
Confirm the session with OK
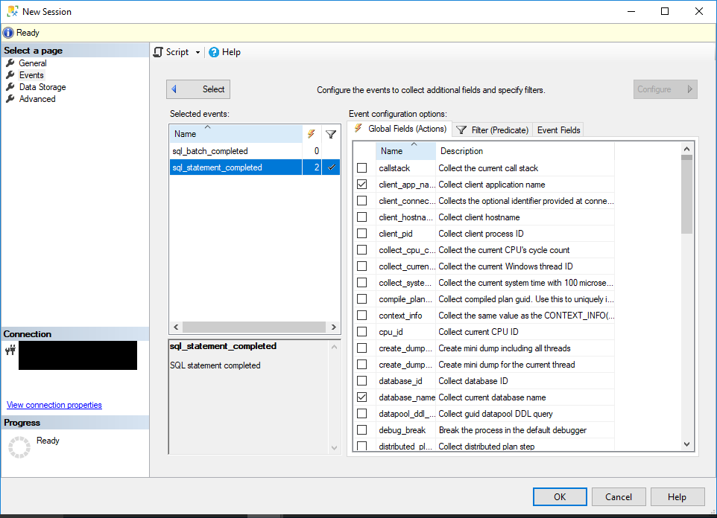tap(559, 496)
